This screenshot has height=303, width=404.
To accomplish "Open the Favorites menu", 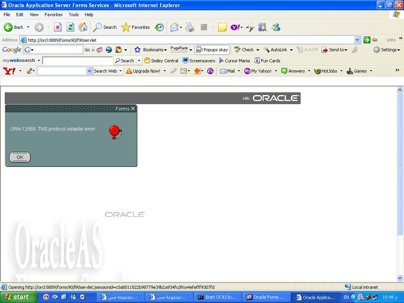I will (x=53, y=15).
